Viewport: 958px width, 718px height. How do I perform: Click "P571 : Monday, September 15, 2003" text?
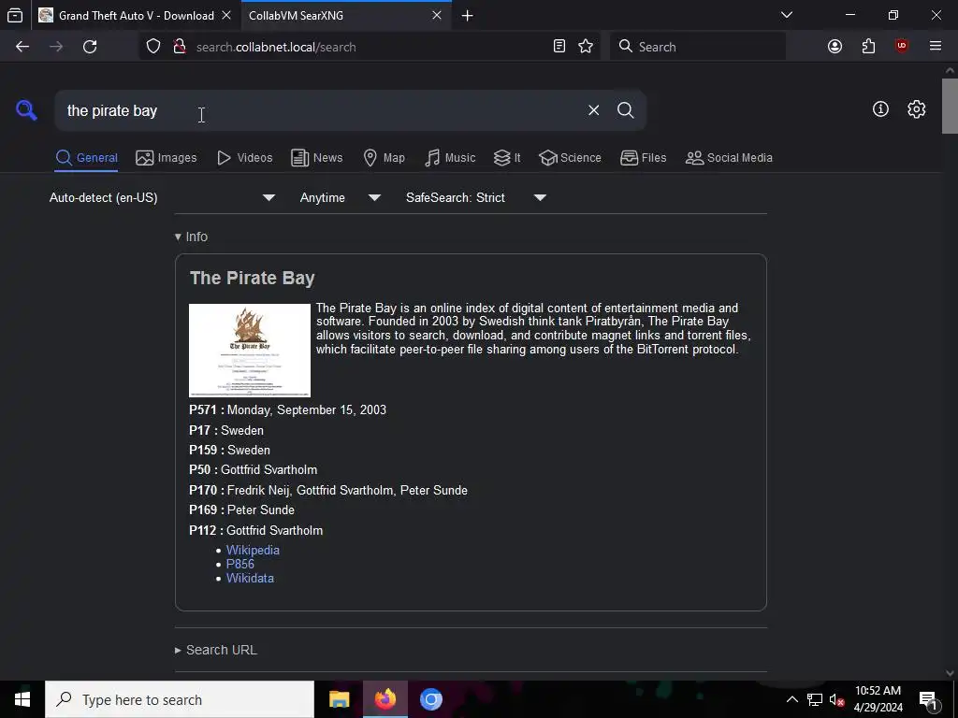[288, 409]
